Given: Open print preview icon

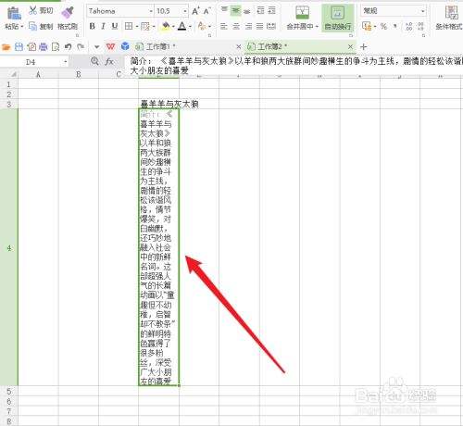Looking at the screenshot, I should coord(56,47).
